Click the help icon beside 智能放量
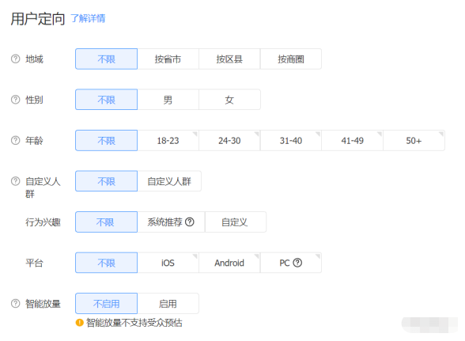465x341 pixels. [16, 304]
